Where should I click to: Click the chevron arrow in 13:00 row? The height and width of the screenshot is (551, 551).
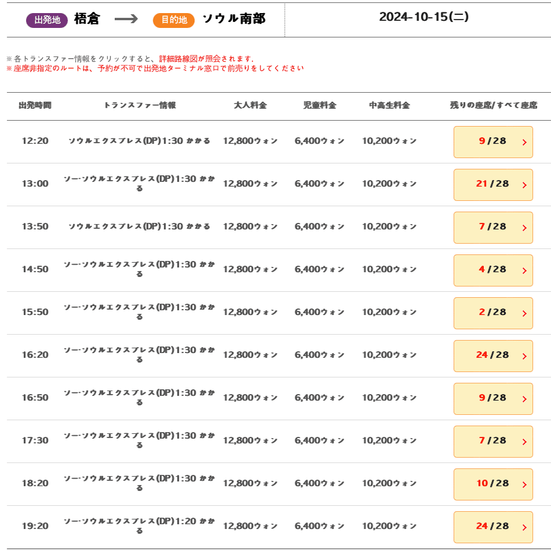tap(524, 185)
